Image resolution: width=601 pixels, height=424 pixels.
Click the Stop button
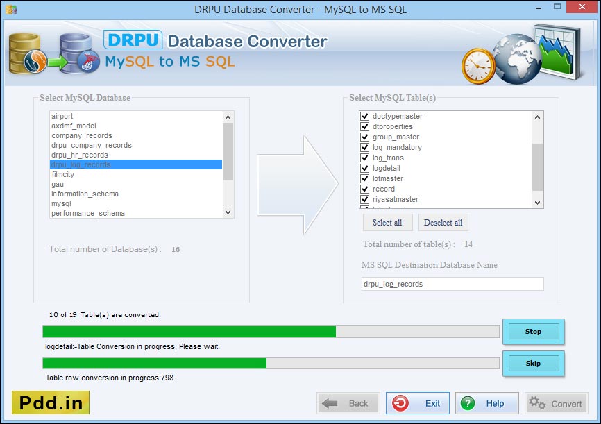(x=533, y=332)
